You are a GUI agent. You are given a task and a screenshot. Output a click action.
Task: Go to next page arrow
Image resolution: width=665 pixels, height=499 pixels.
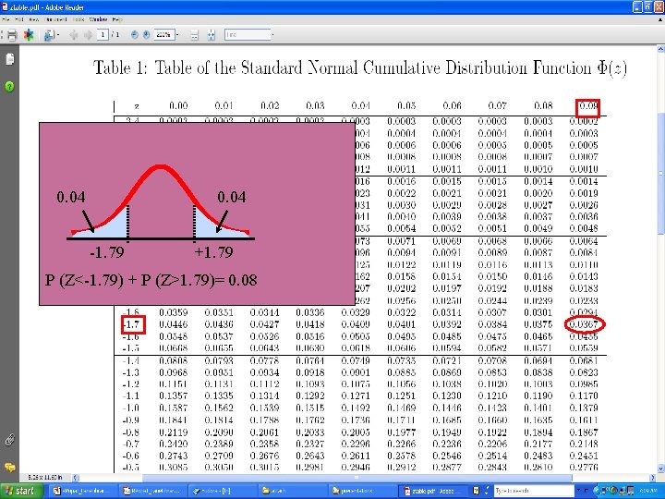point(88,35)
